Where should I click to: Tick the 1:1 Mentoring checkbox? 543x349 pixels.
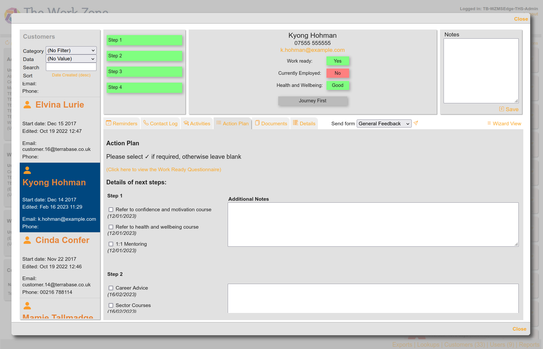pyautogui.click(x=111, y=244)
